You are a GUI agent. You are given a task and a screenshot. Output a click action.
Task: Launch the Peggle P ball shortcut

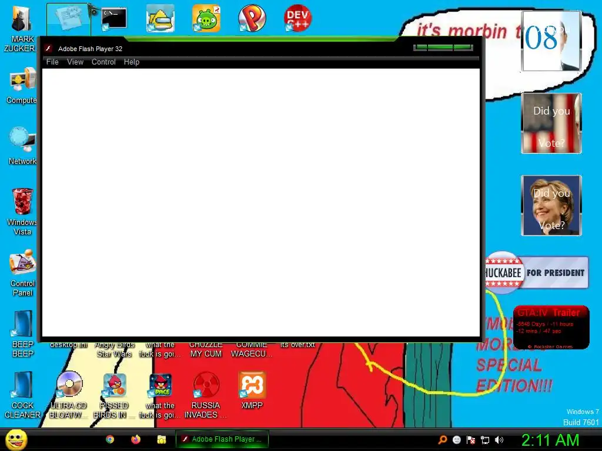pyautogui.click(x=252, y=18)
